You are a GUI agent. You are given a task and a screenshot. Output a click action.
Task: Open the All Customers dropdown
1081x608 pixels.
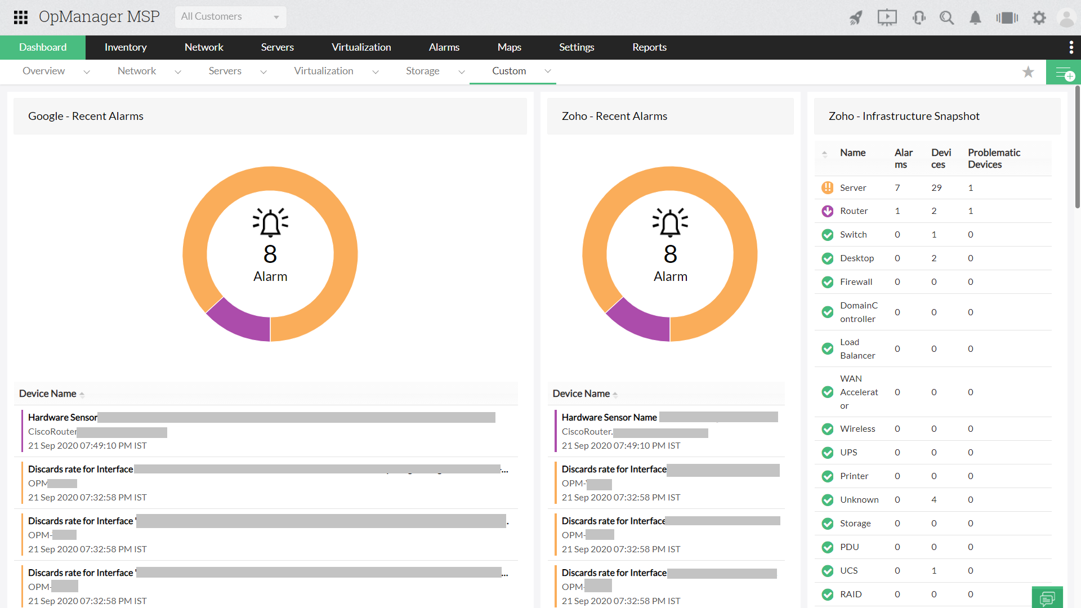pos(230,17)
